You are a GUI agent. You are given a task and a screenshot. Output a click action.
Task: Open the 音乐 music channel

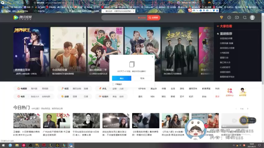click(141, 96)
